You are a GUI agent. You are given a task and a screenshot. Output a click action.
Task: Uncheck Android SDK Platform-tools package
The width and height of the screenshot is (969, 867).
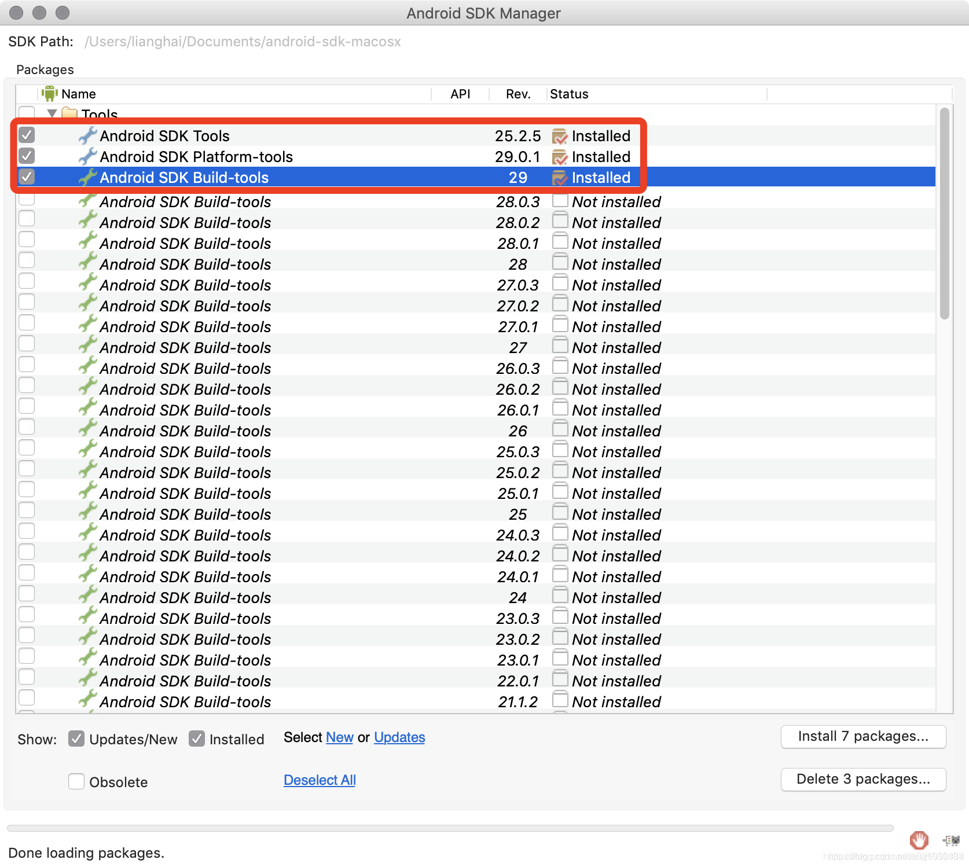(26, 156)
